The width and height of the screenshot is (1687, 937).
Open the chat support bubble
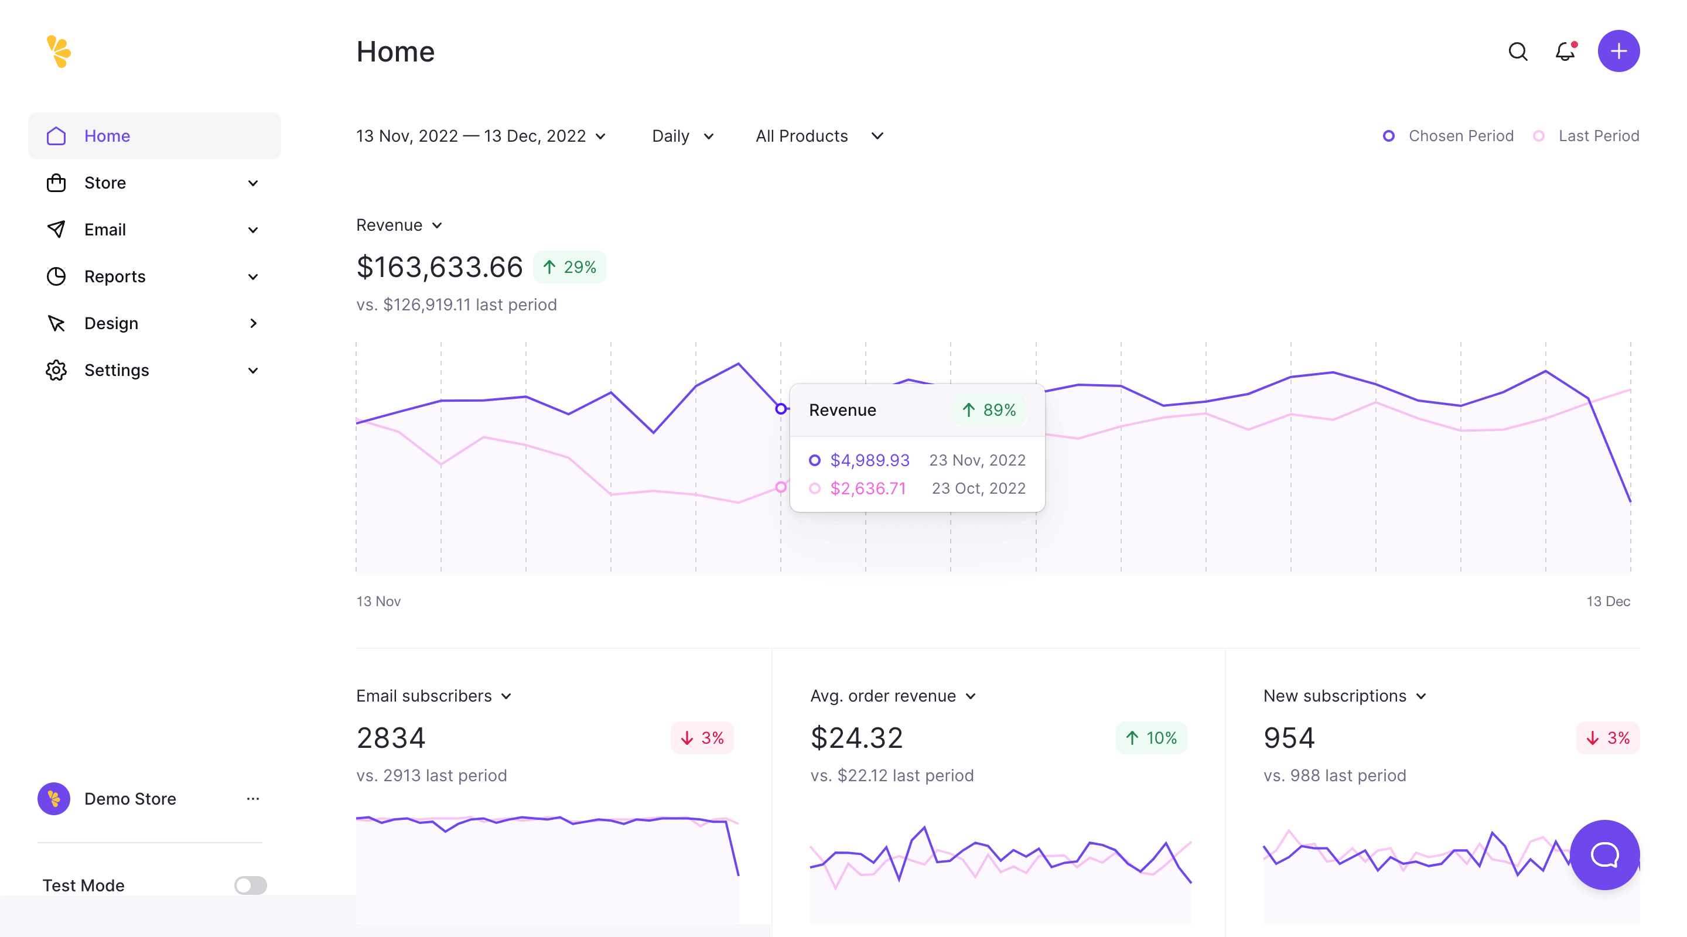(1606, 856)
